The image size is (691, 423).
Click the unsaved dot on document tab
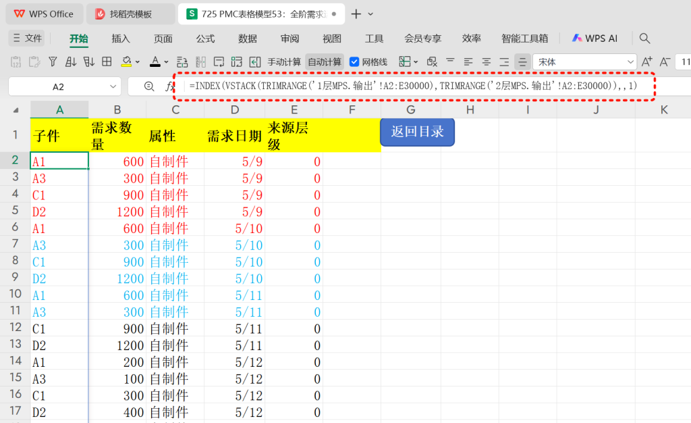334,14
